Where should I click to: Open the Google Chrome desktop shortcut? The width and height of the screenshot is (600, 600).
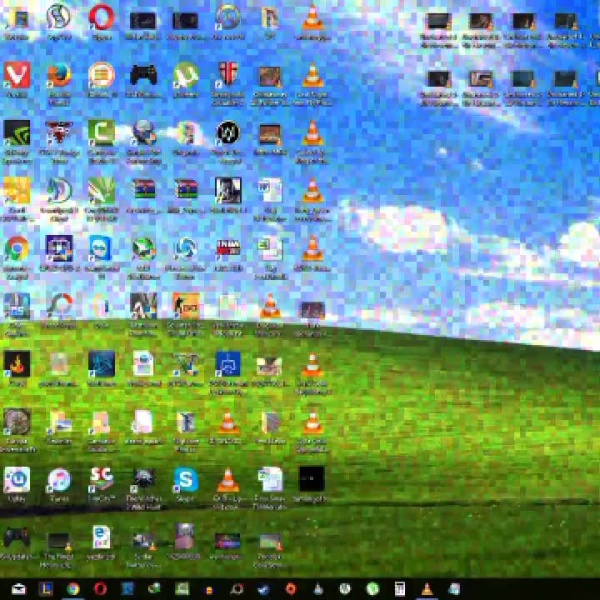click(x=17, y=248)
